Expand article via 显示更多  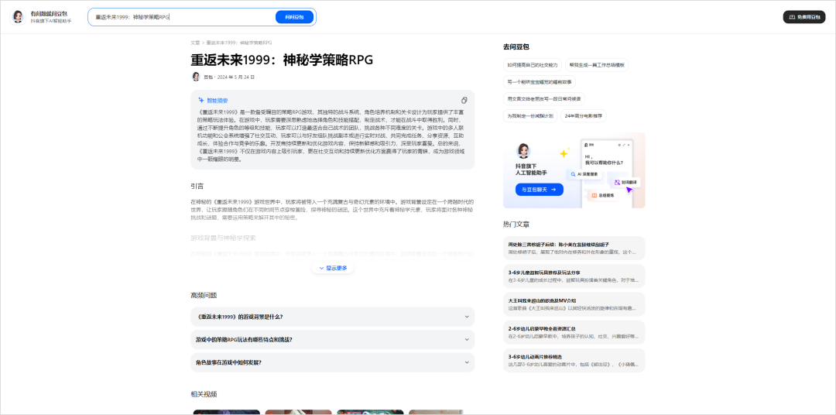coord(333,268)
